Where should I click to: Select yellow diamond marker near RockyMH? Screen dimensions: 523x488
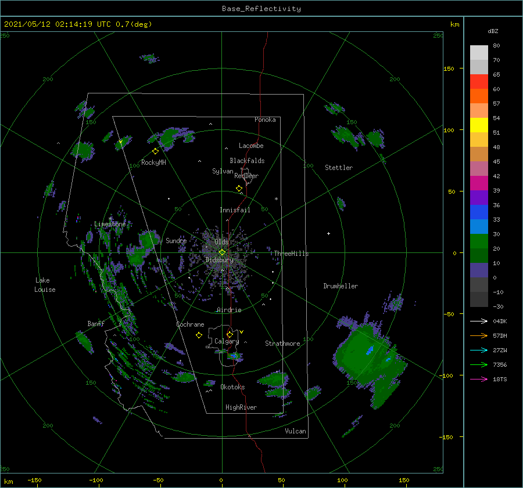[155, 151]
